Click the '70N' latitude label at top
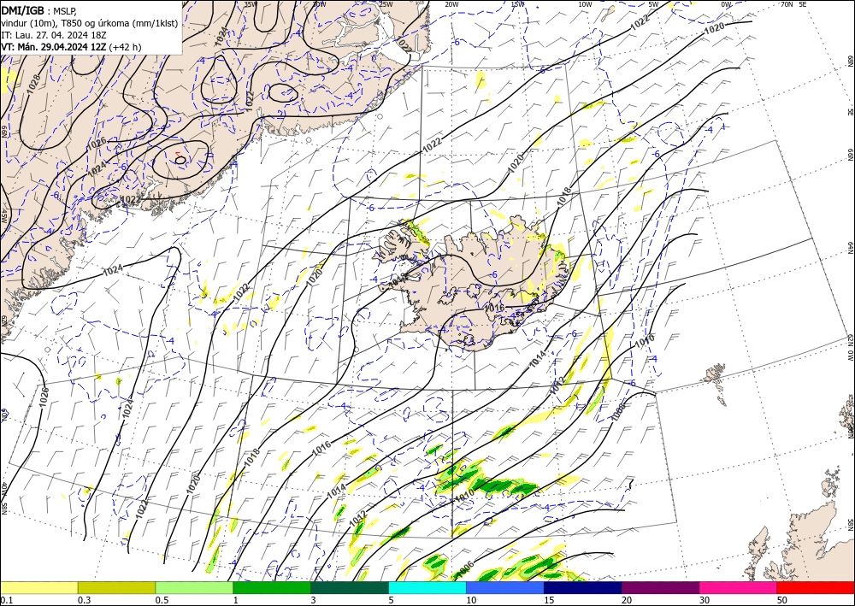The image size is (855, 606). pyautogui.click(x=787, y=4)
